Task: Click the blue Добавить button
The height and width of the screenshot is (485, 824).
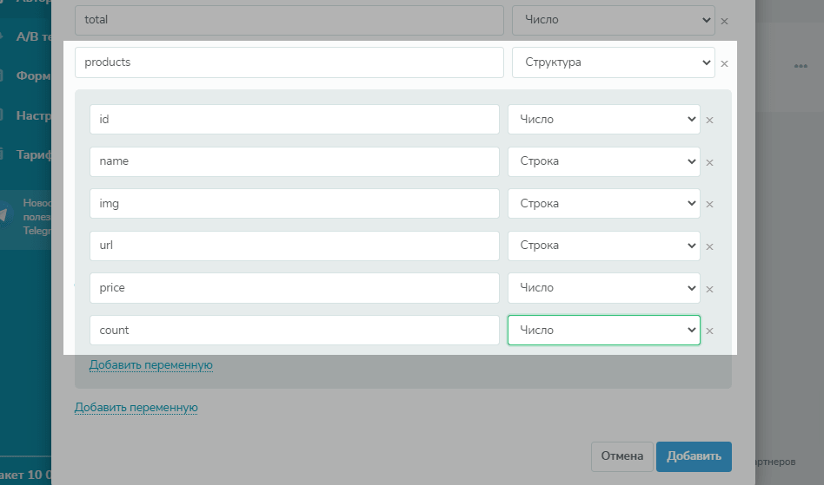Action: click(x=694, y=456)
